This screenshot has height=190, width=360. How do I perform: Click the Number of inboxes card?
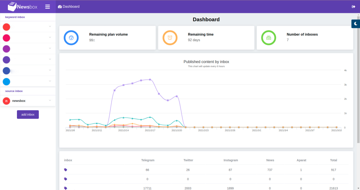(305, 38)
